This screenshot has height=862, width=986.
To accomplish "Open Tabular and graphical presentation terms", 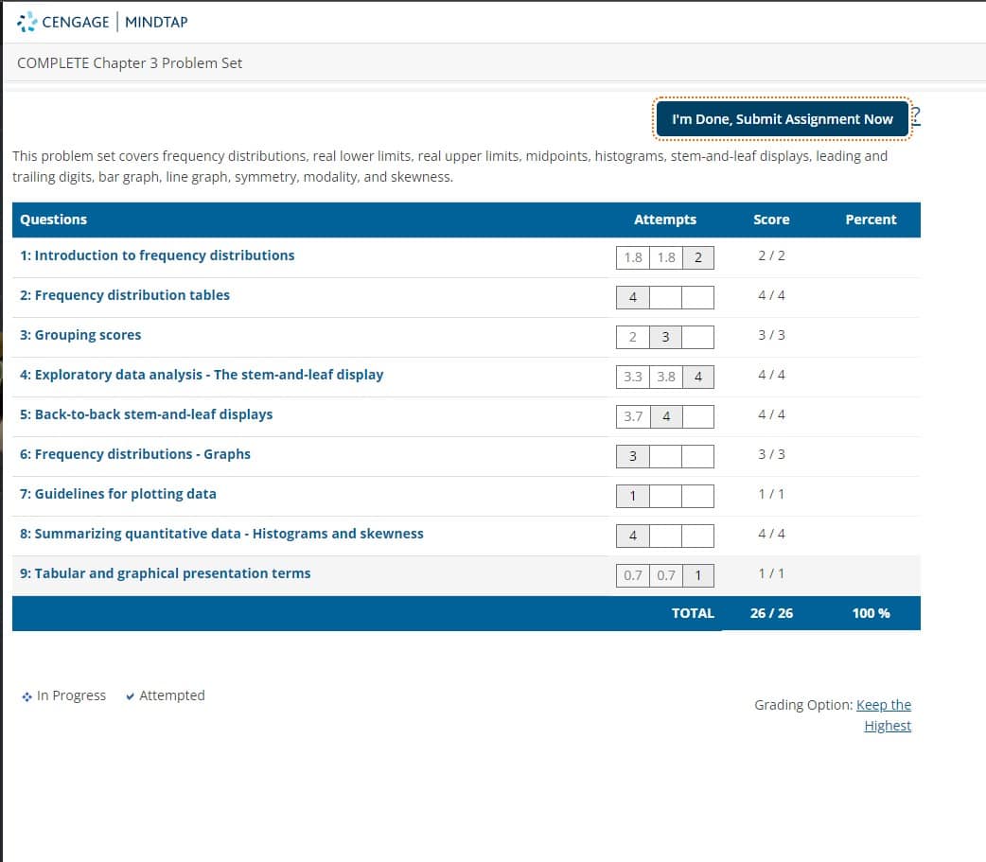I will click(x=165, y=572).
